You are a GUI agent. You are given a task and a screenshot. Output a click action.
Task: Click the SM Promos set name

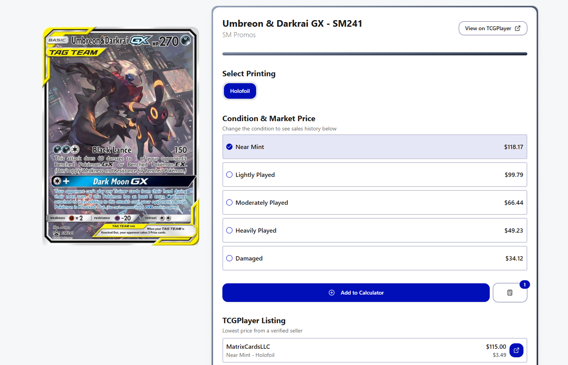239,35
